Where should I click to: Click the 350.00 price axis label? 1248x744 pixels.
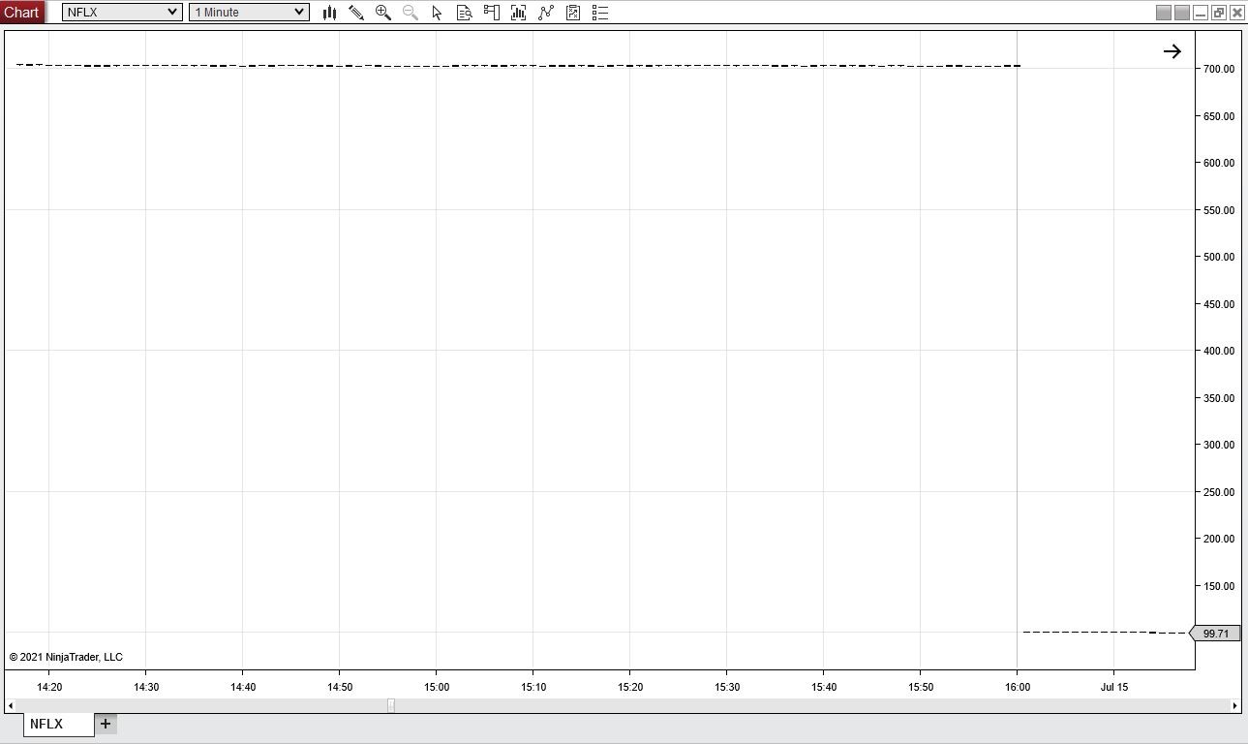pos(1219,398)
